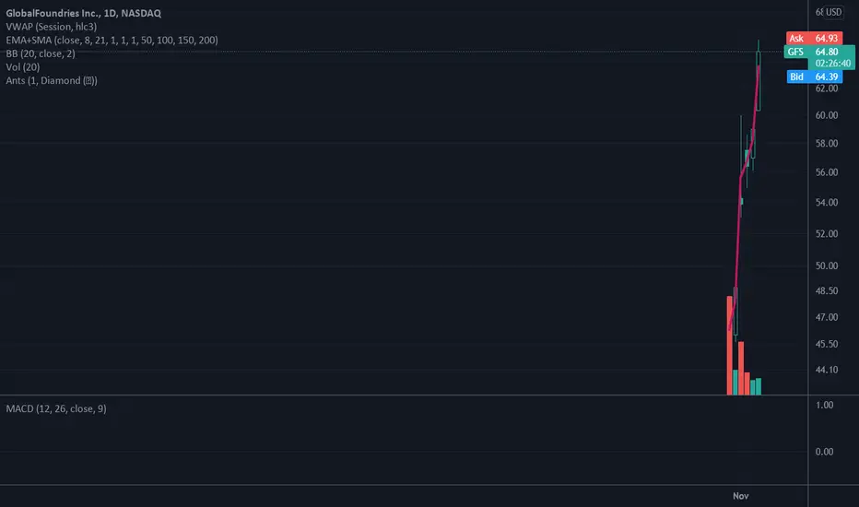Screen dimensions: 859x507
Task: Select the Ants (1, Diamond) indicator label
Action: 52,80
